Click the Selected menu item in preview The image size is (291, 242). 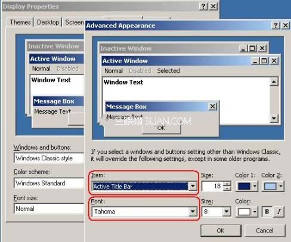(169, 71)
